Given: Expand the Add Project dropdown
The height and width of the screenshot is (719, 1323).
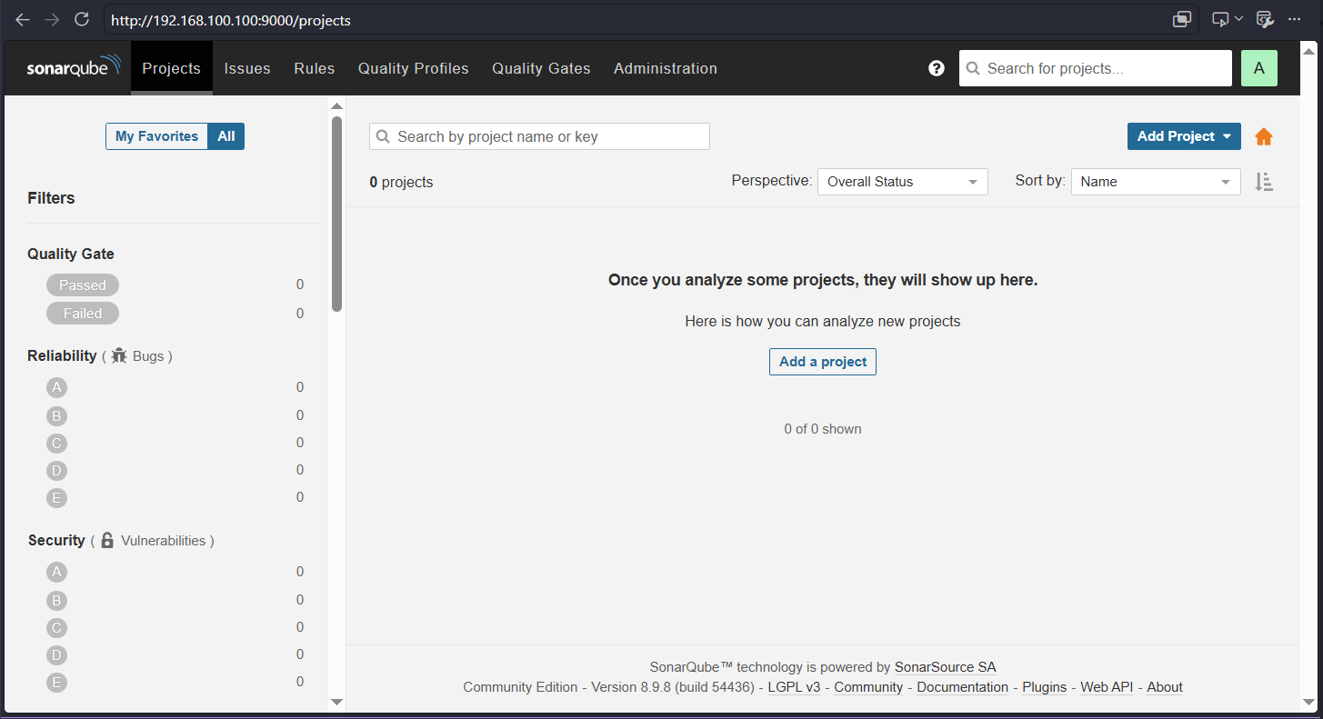Looking at the screenshot, I should pyautogui.click(x=1184, y=136).
